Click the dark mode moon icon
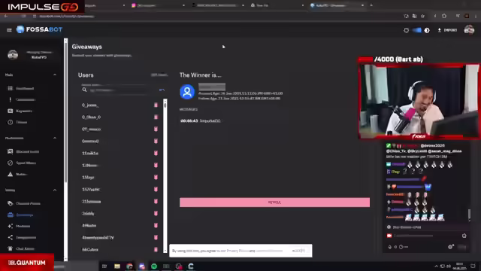Image resolution: width=481 pixels, height=271 pixels. [427, 30]
